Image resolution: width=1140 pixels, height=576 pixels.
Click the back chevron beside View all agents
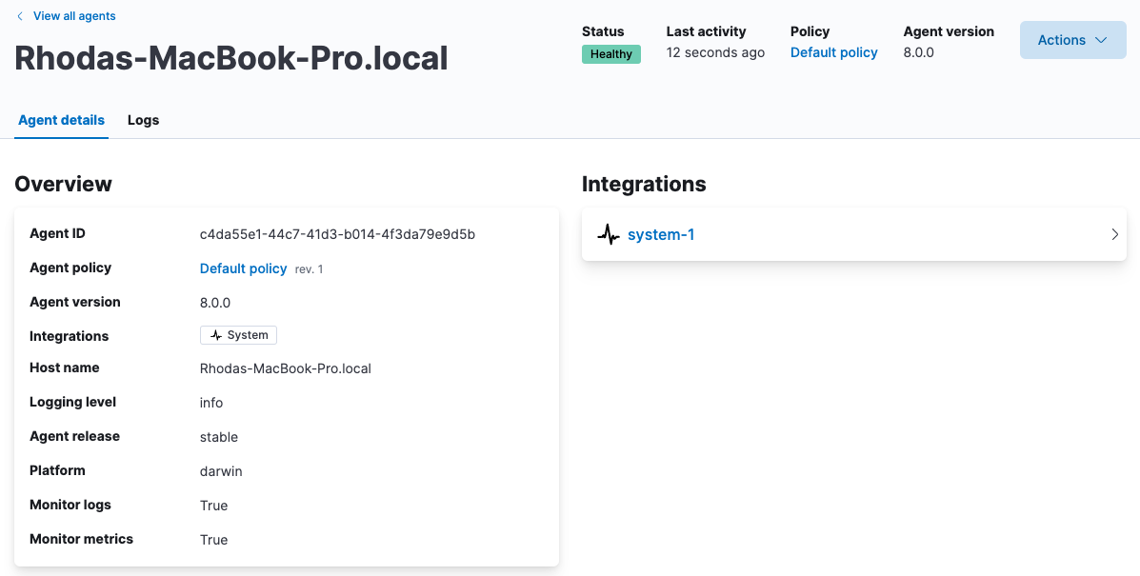pyautogui.click(x=20, y=16)
